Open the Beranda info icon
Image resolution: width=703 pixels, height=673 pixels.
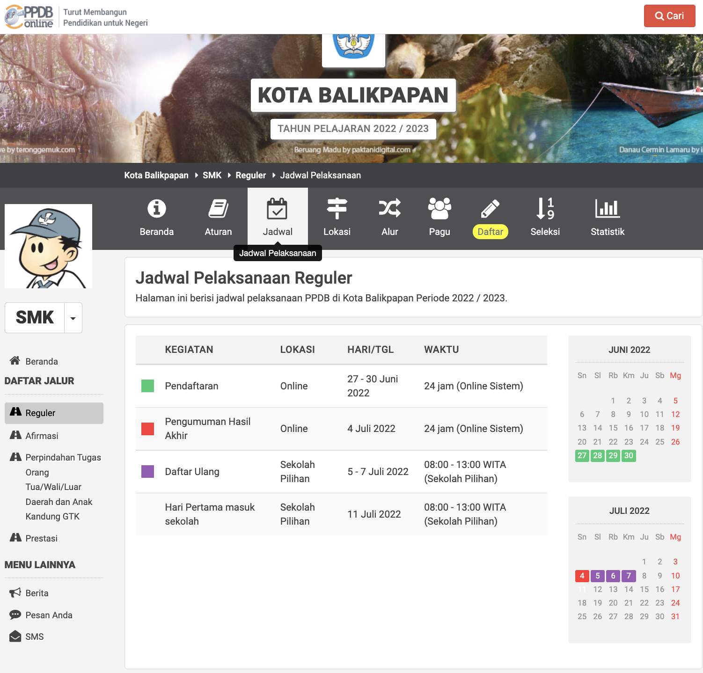click(156, 209)
